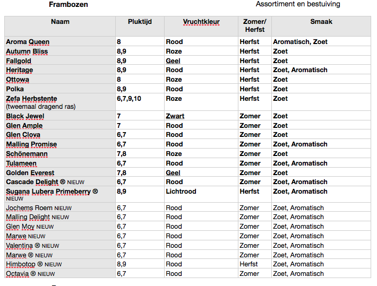Click the Zefa Herbstente name cell
The width and height of the screenshot is (377, 286).
(31, 99)
